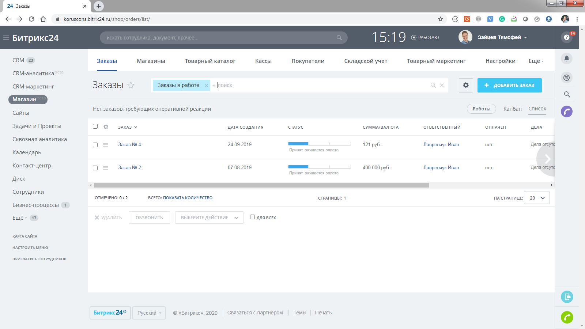Remove the 'Заказы в работе' filter chip

click(207, 86)
